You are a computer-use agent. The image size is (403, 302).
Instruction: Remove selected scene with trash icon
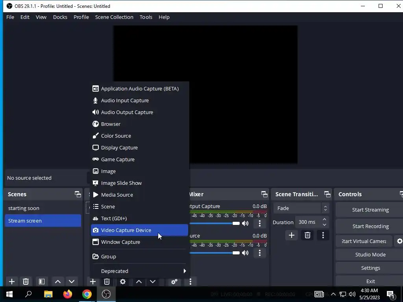(26, 282)
